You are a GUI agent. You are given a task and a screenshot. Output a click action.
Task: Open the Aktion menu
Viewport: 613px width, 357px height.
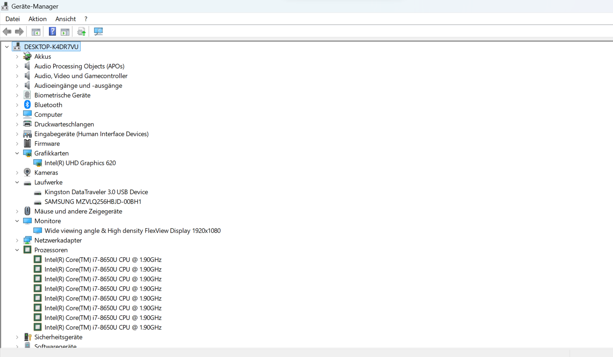(x=38, y=19)
